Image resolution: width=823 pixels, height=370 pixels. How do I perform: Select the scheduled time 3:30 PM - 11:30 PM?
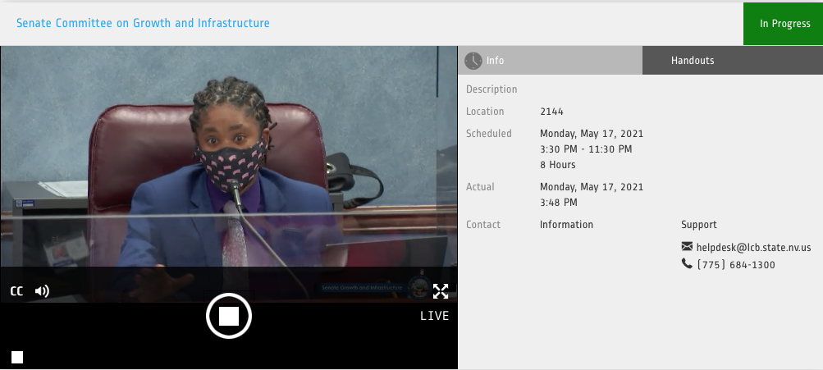[x=586, y=149]
